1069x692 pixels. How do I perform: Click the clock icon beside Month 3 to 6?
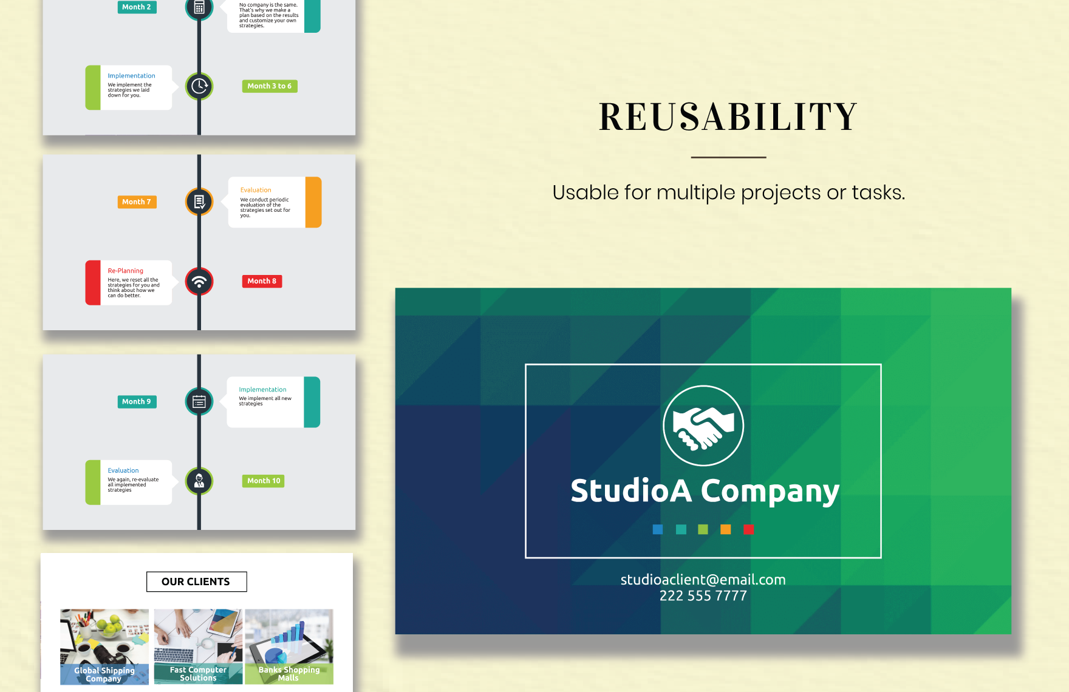point(199,86)
